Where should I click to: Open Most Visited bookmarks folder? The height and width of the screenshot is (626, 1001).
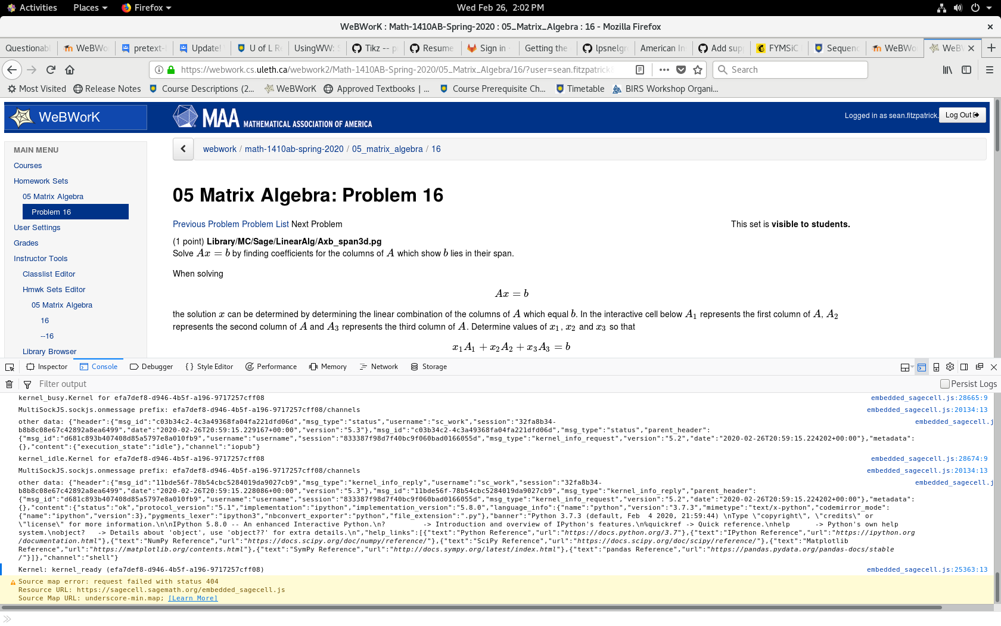[37, 89]
